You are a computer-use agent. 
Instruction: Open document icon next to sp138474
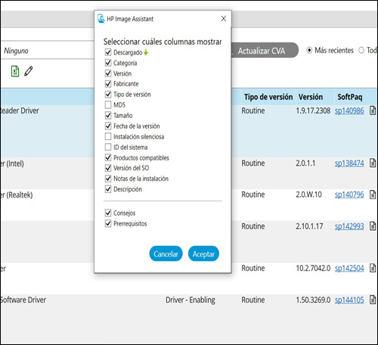[373, 163]
